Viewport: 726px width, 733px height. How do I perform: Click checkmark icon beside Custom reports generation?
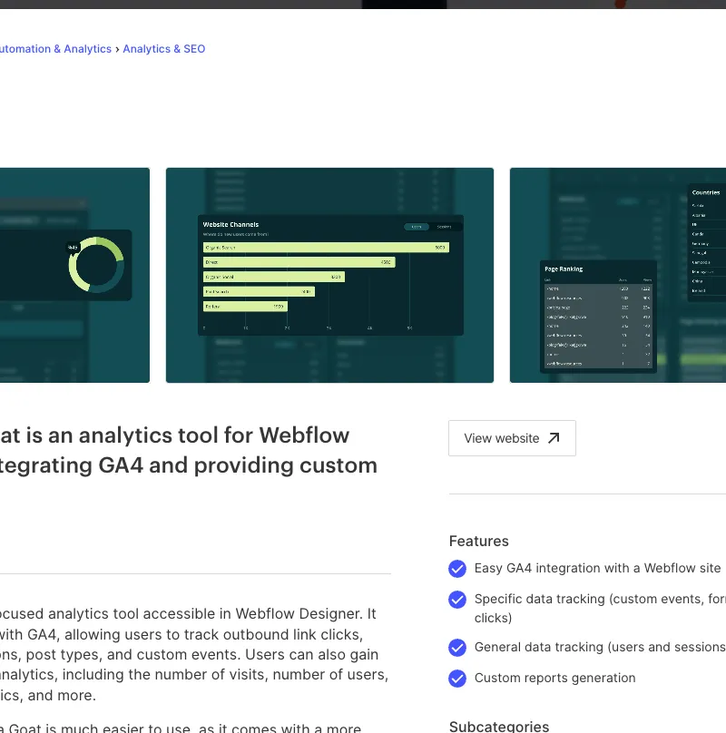click(457, 679)
